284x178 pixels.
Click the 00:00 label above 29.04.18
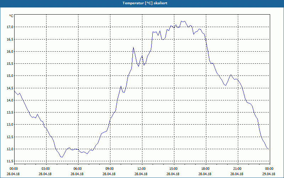point(270,169)
